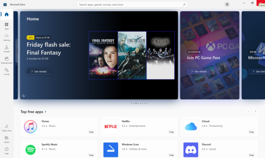Open Entertainment section in sidebar

7,60
